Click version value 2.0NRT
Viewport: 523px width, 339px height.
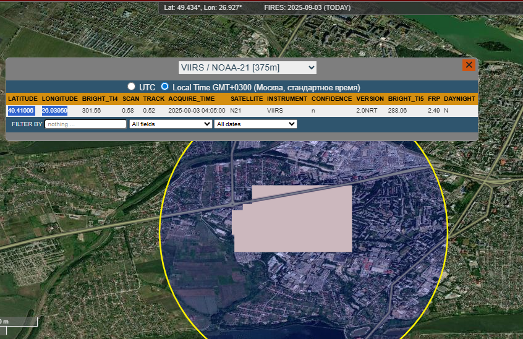(367, 111)
